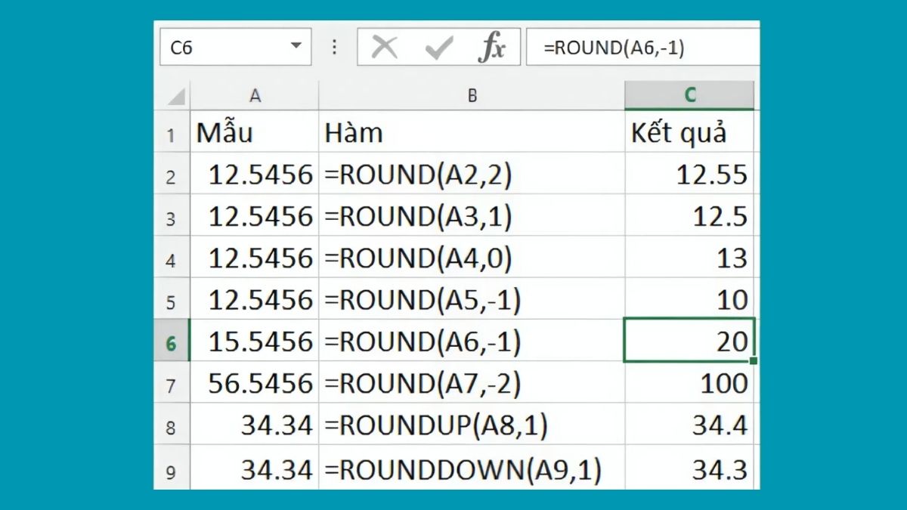Click the Cancel (X) formula icon
The image size is (907, 510).
[385, 48]
